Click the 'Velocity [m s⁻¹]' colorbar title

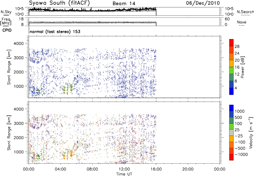(x=251, y=132)
